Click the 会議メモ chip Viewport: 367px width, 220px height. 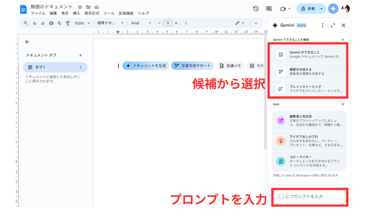click(230, 66)
